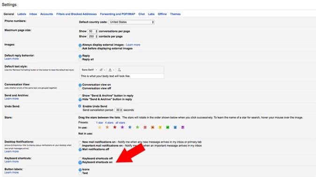Open the send cancellation period dropdown

118,110
